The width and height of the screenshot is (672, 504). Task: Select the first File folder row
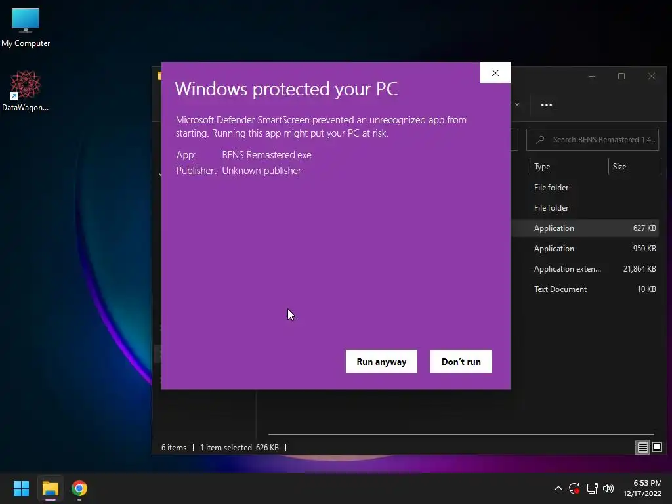pos(585,187)
